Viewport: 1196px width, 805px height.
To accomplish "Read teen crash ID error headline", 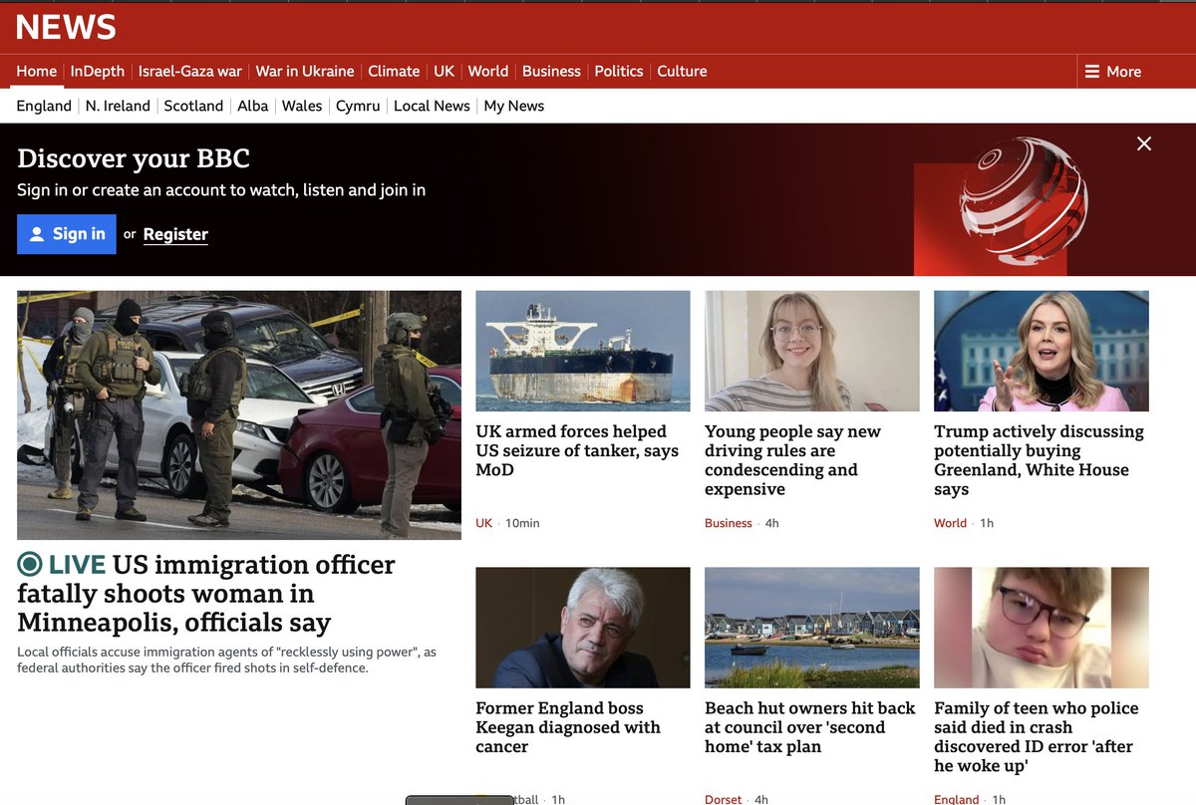I will (1037, 737).
